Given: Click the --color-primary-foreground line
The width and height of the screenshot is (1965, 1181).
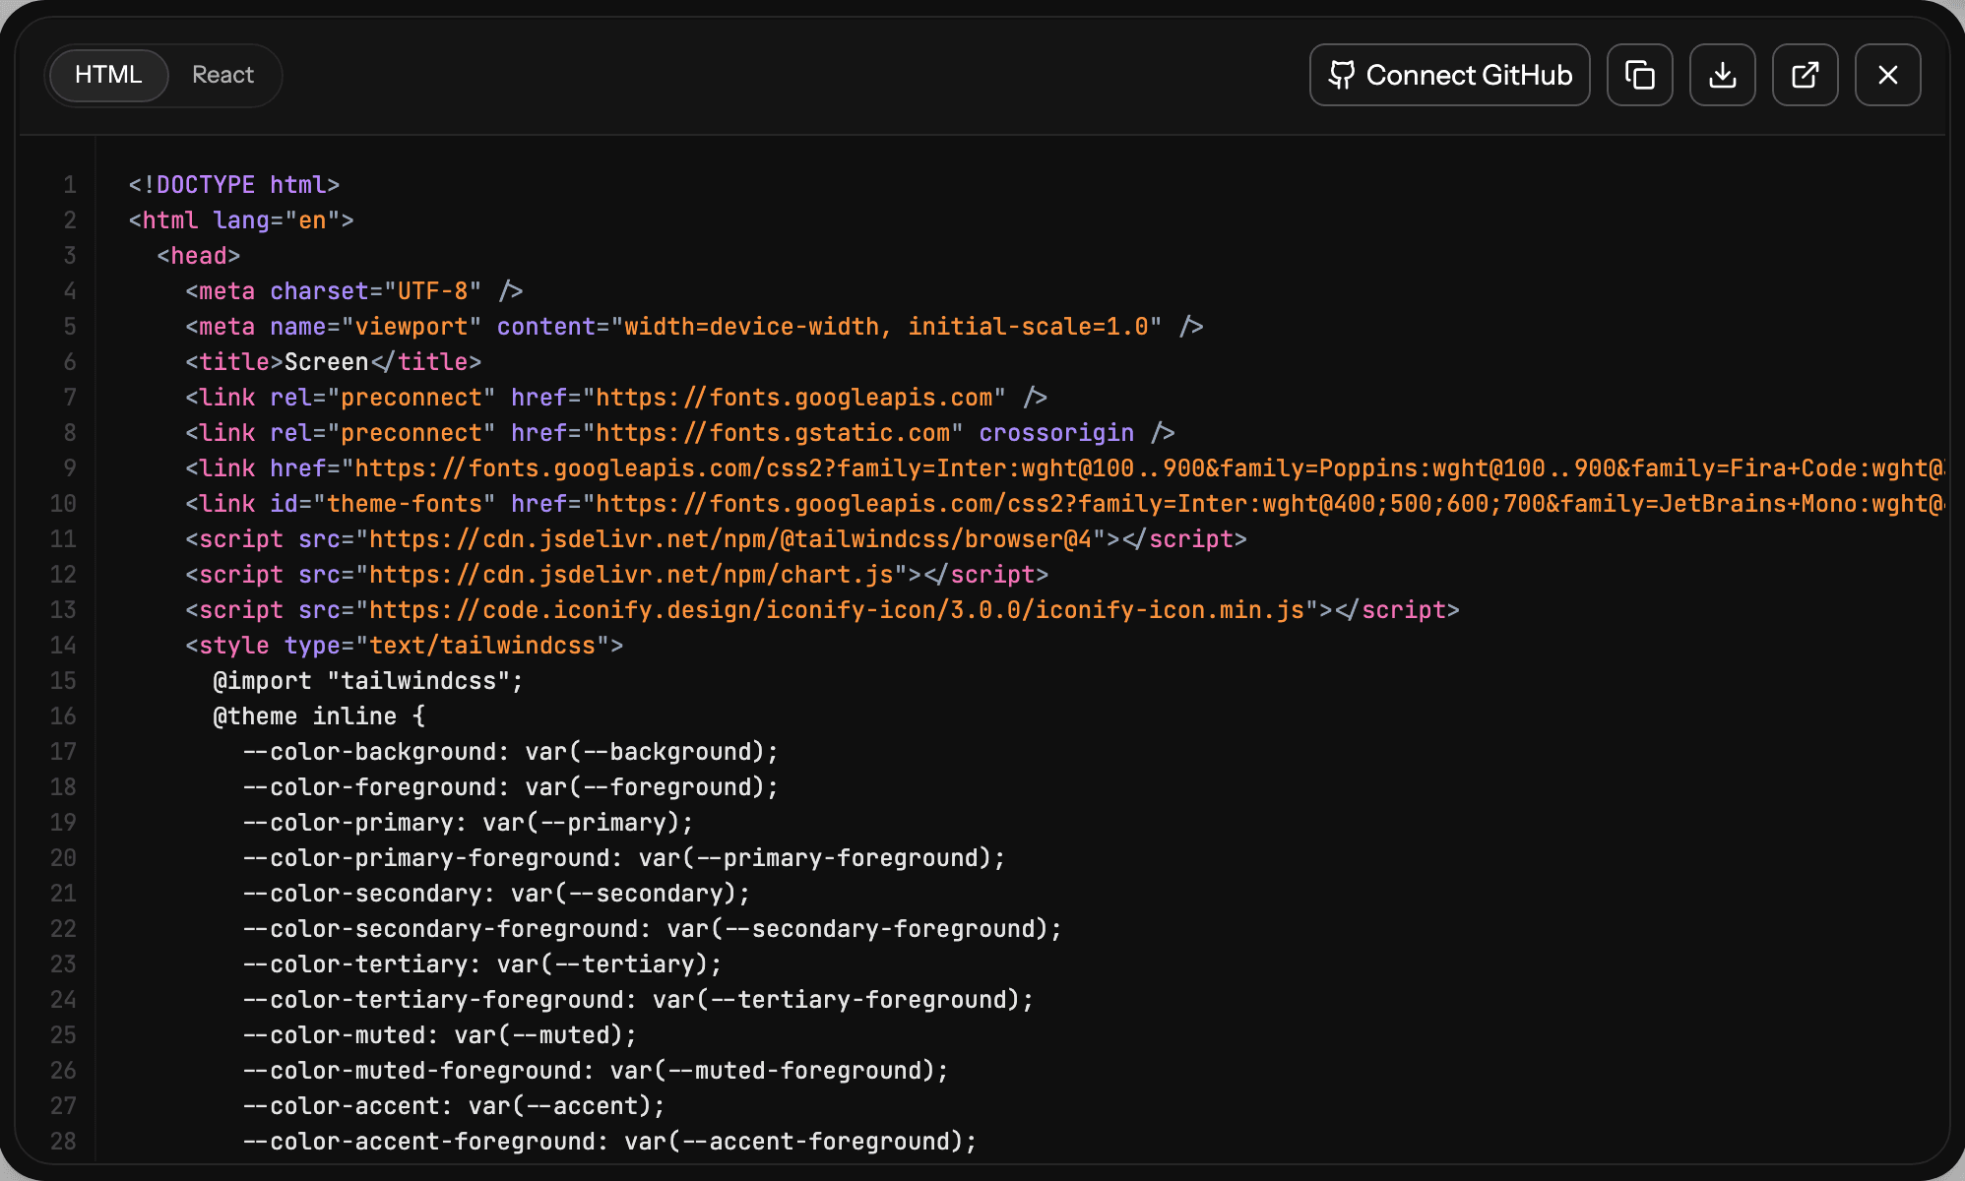Looking at the screenshot, I should point(624,858).
